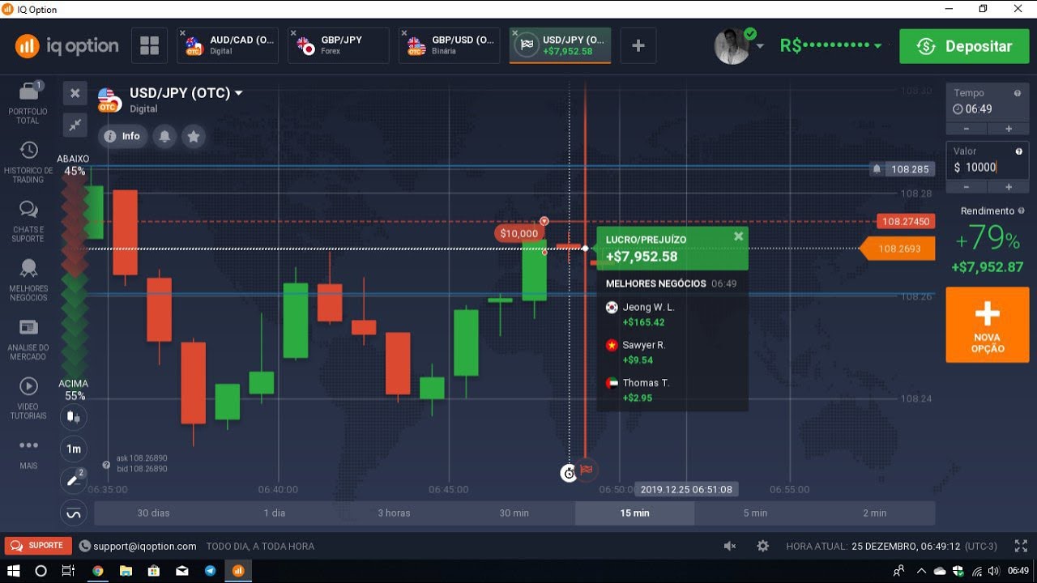
Task: Open Chrome from the taskbar
Action: point(97,571)
